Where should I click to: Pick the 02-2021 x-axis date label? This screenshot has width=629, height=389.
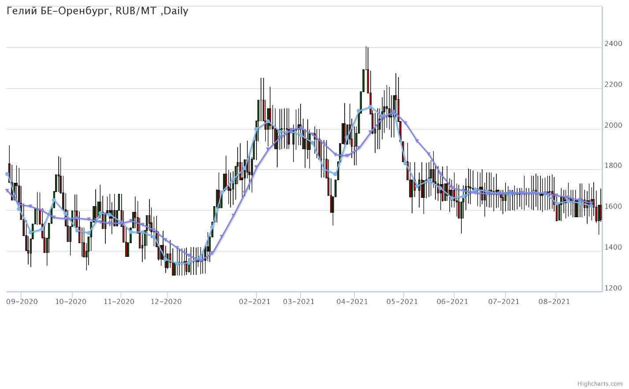[254, 302]
